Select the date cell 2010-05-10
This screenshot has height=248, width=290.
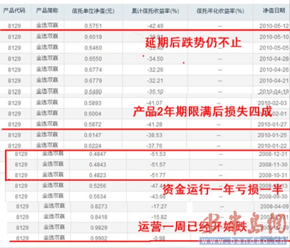coord(274,37)
